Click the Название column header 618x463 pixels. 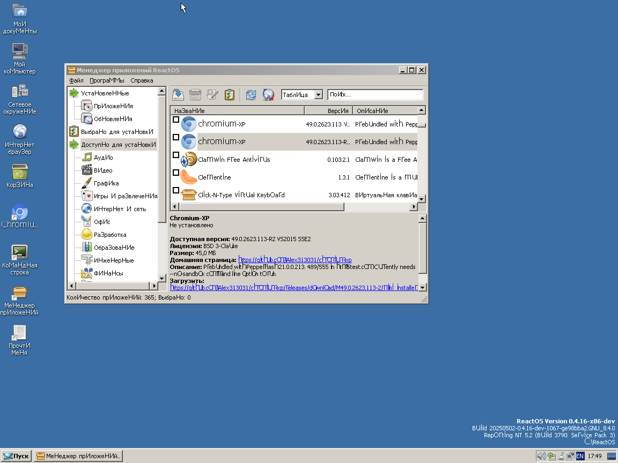click(237, 110)
